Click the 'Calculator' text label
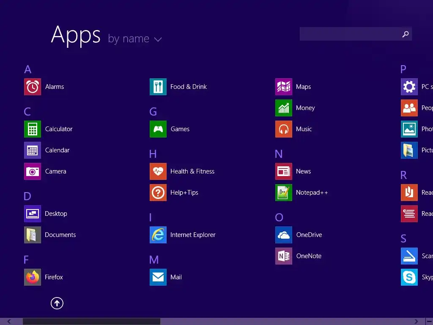433x325 pixels. [x=59, y=129]
